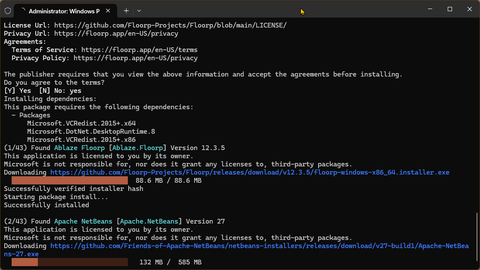Click the NetBeans 132 MB download progress bar
Image resolution: width=480 pixels, height=270 pixels.
[x=70, y=262]
